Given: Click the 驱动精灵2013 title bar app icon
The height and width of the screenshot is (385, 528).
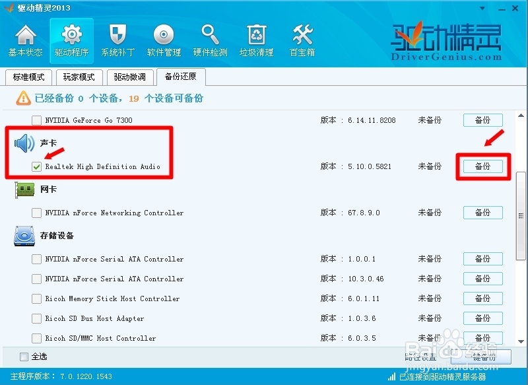Looking at the screenshot, I should [9, 7].
